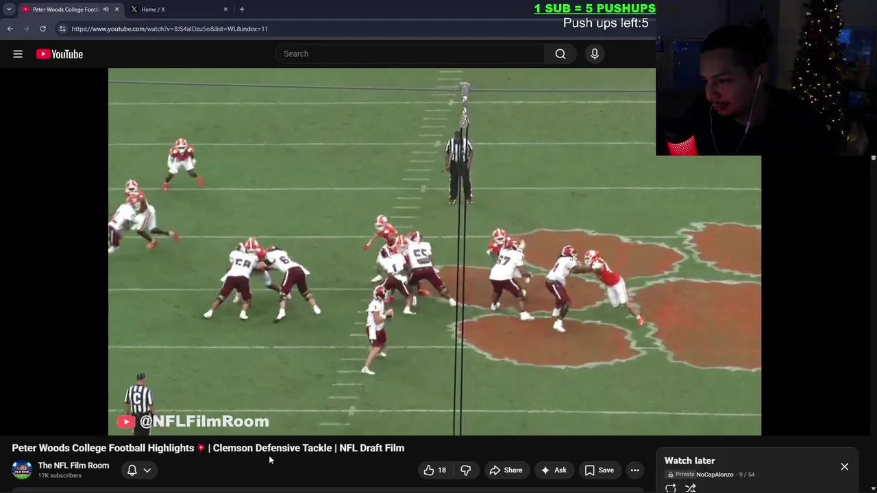Image resolution: width=877 pixels, height=493 pixels.
Task: Click the notification bell icon
Action: pyautogui.click(x=132, y=470)
